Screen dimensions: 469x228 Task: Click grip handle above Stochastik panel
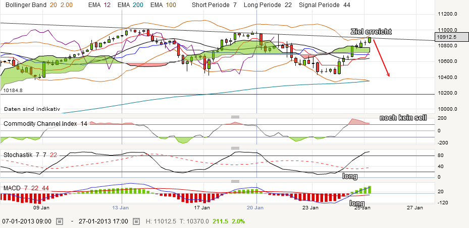pos(235,148)
